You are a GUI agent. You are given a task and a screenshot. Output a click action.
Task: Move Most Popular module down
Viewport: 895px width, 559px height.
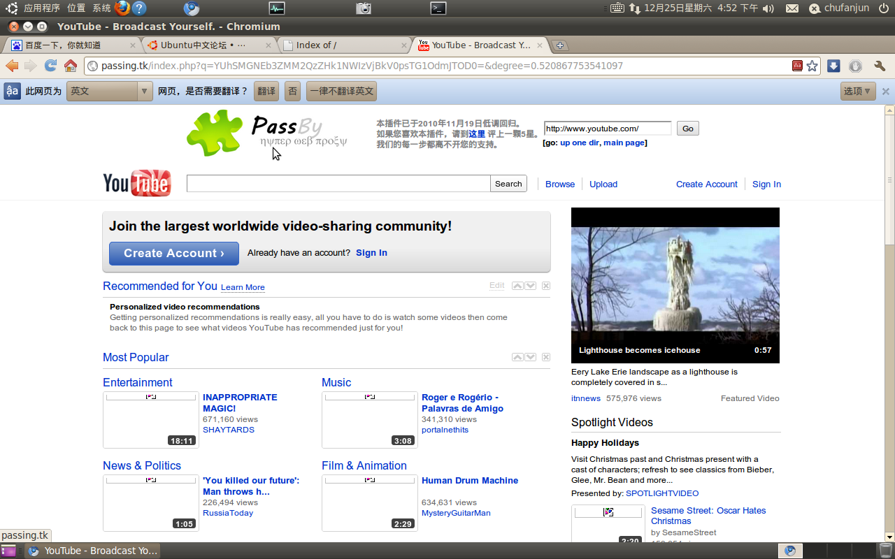[531, 357]
